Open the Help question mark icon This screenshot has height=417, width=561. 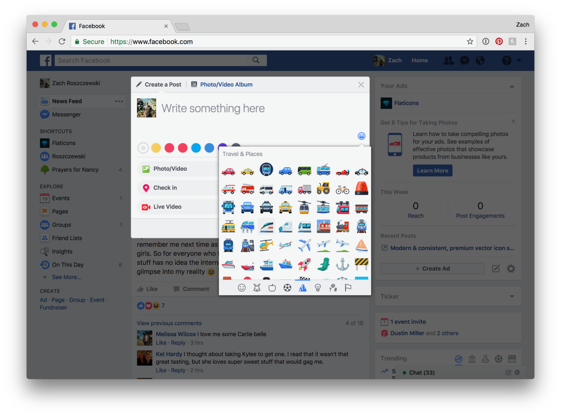[x=506, y=60]
